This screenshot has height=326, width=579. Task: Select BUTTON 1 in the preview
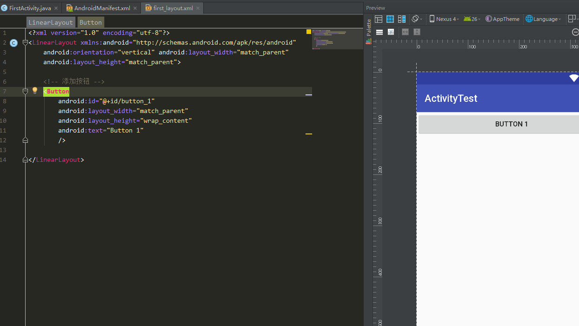[499, 124]
